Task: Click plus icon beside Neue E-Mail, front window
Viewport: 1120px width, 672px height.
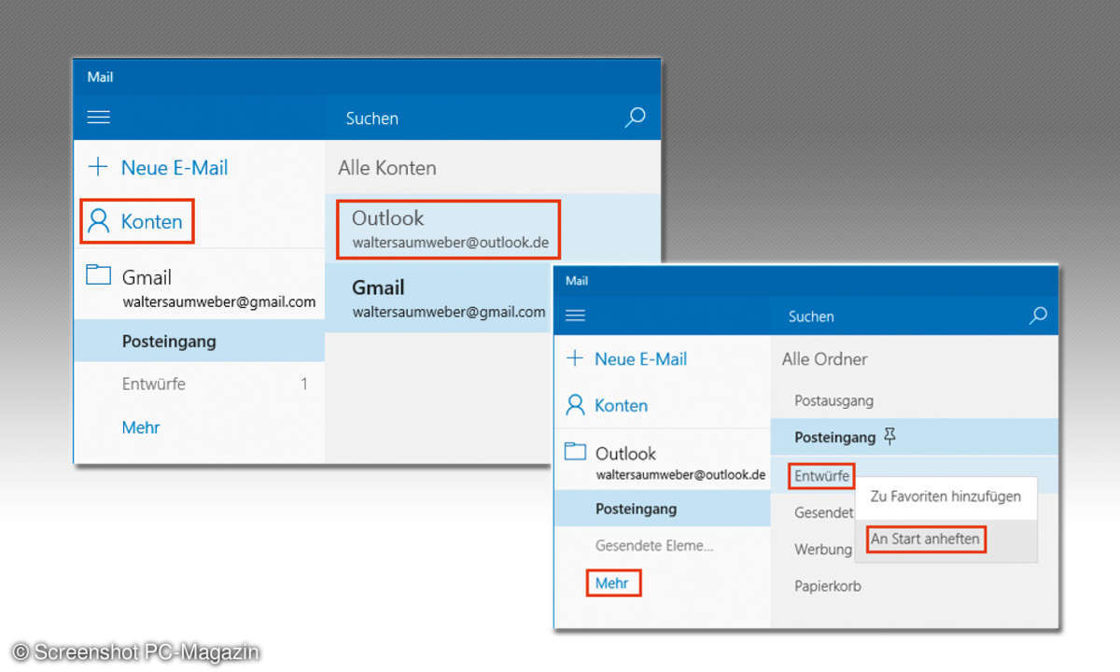Action: (x=575, y=358)
